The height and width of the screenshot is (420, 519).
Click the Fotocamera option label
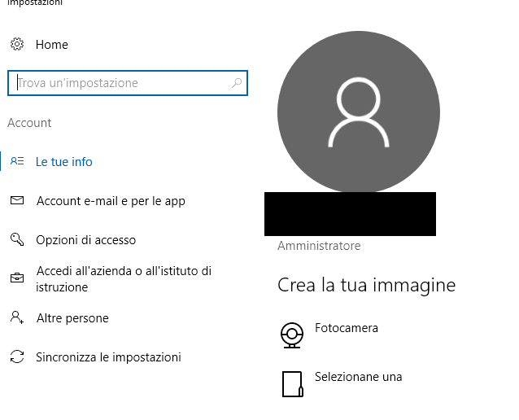[347, 328]
